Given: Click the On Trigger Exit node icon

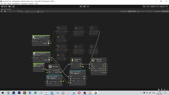Looking at the screenshot, I should click(34, 37).
